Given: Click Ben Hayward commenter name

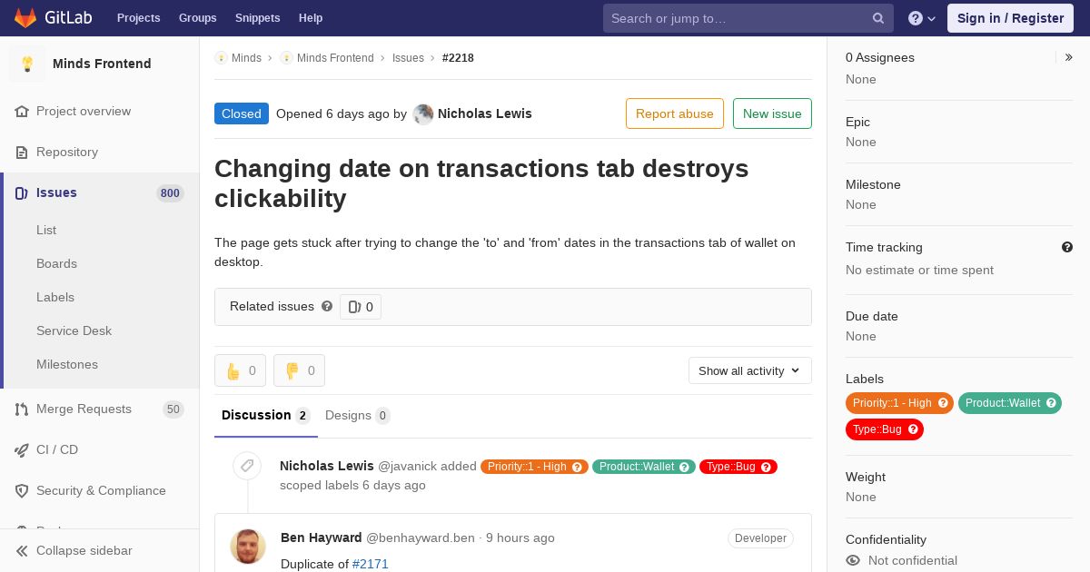Looking at the screenshot, I should coord(322,537).
